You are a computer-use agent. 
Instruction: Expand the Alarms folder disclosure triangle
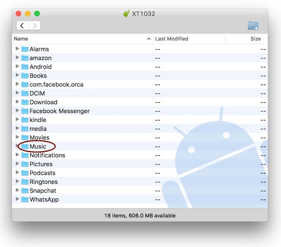point(17,49)
